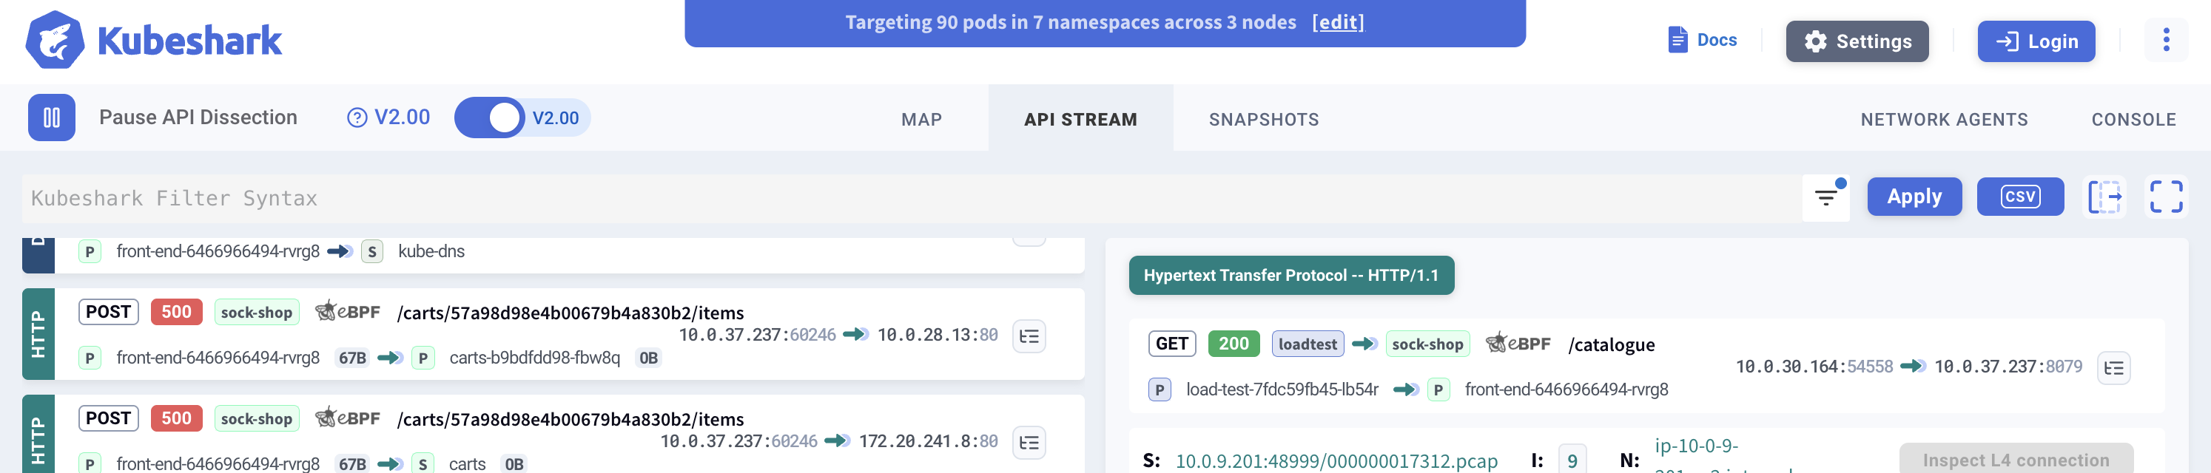
Task: Click the edit link in the targeting banner
Action: [x=1337, y=22]
